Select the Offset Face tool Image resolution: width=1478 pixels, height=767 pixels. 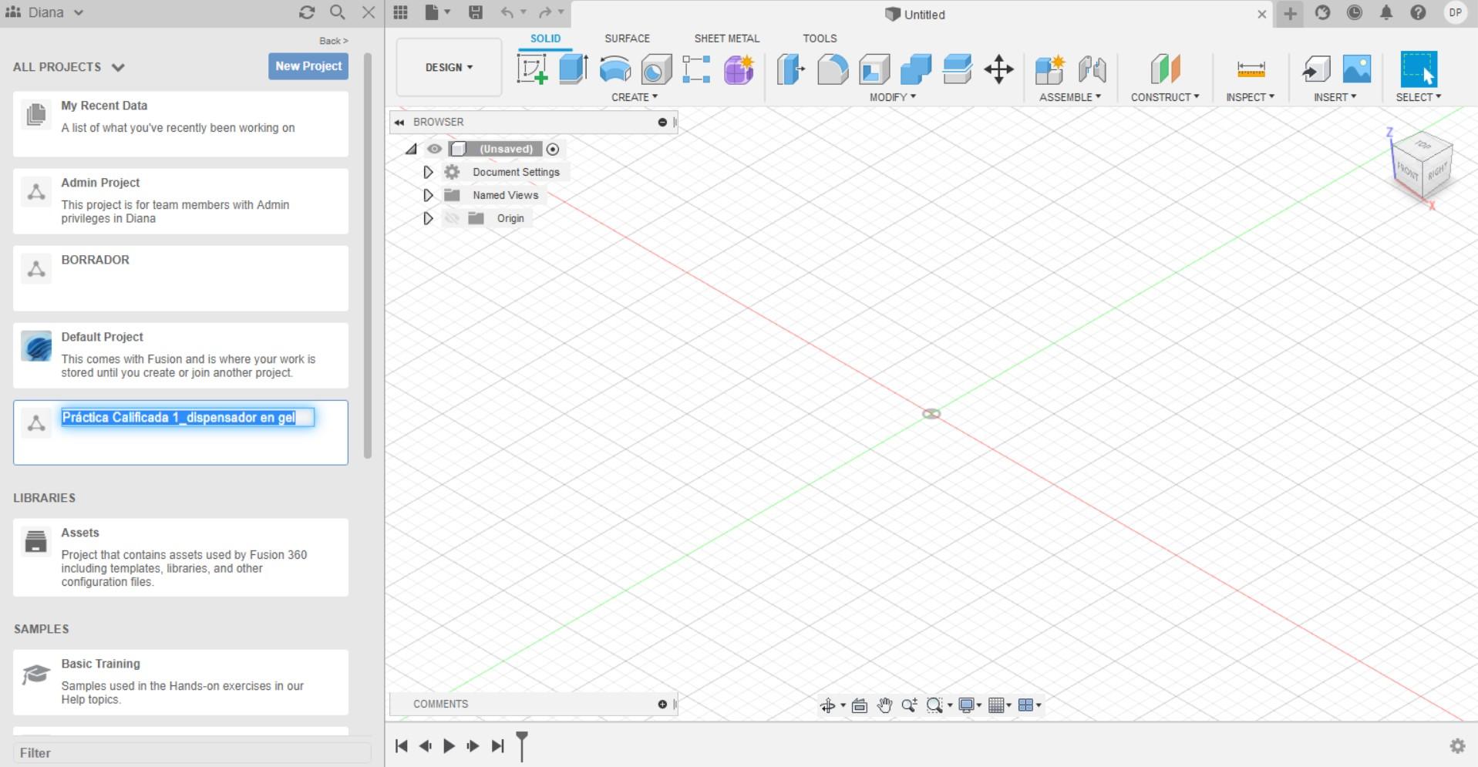pyautogui.click(x=957, y=69)
